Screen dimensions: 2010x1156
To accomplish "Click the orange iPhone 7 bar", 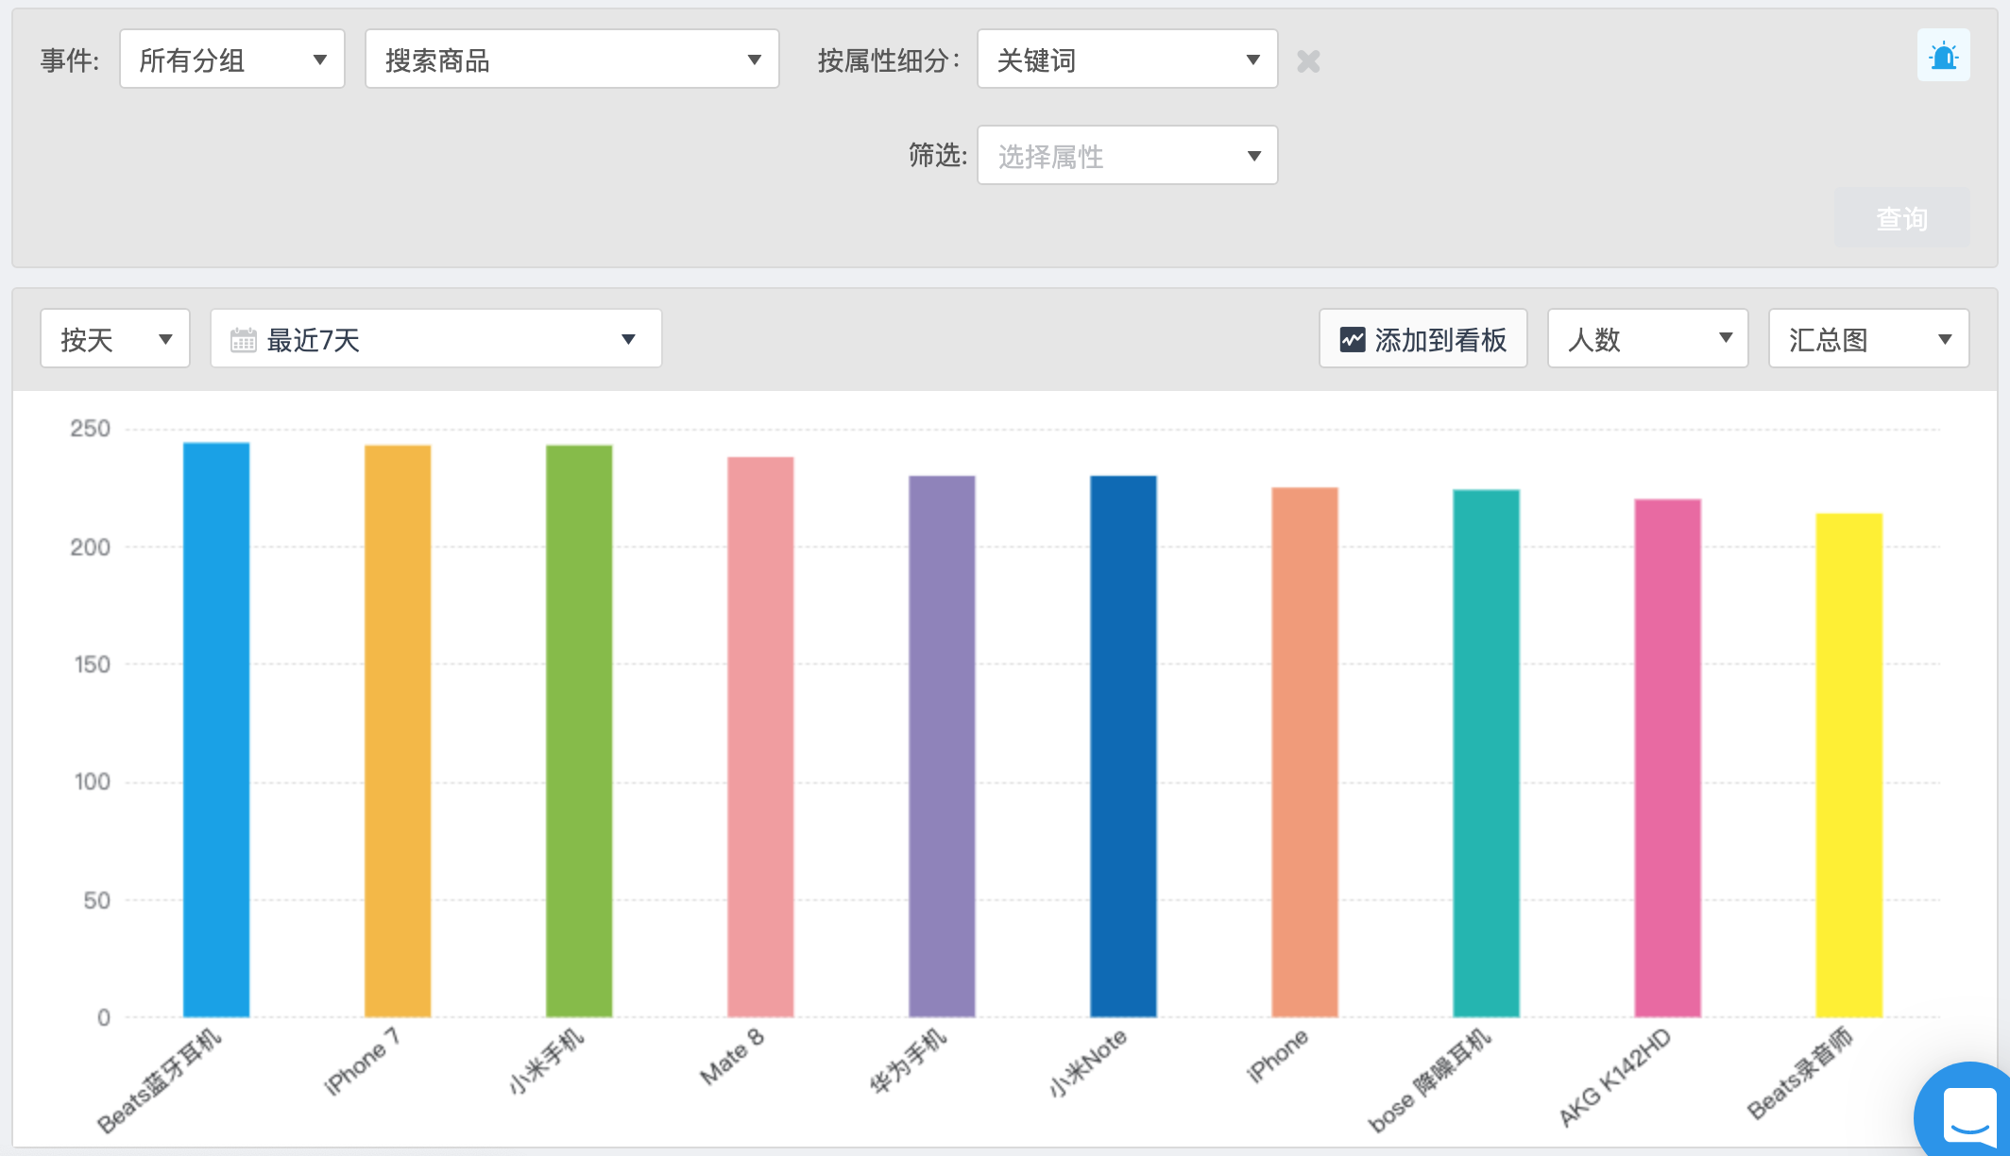I will [398, 731].
